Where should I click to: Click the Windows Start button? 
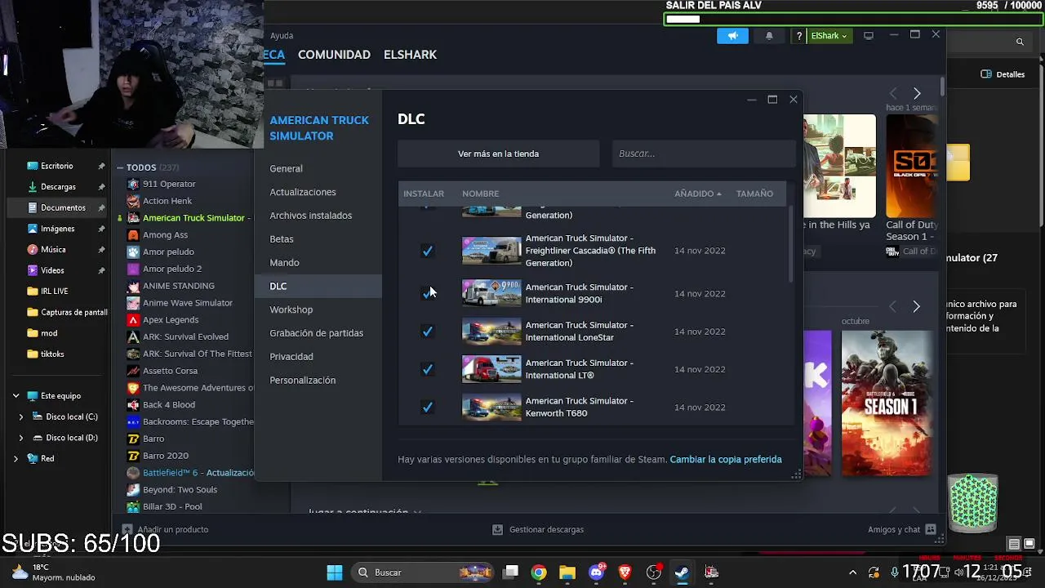click(x=335, y=572)
